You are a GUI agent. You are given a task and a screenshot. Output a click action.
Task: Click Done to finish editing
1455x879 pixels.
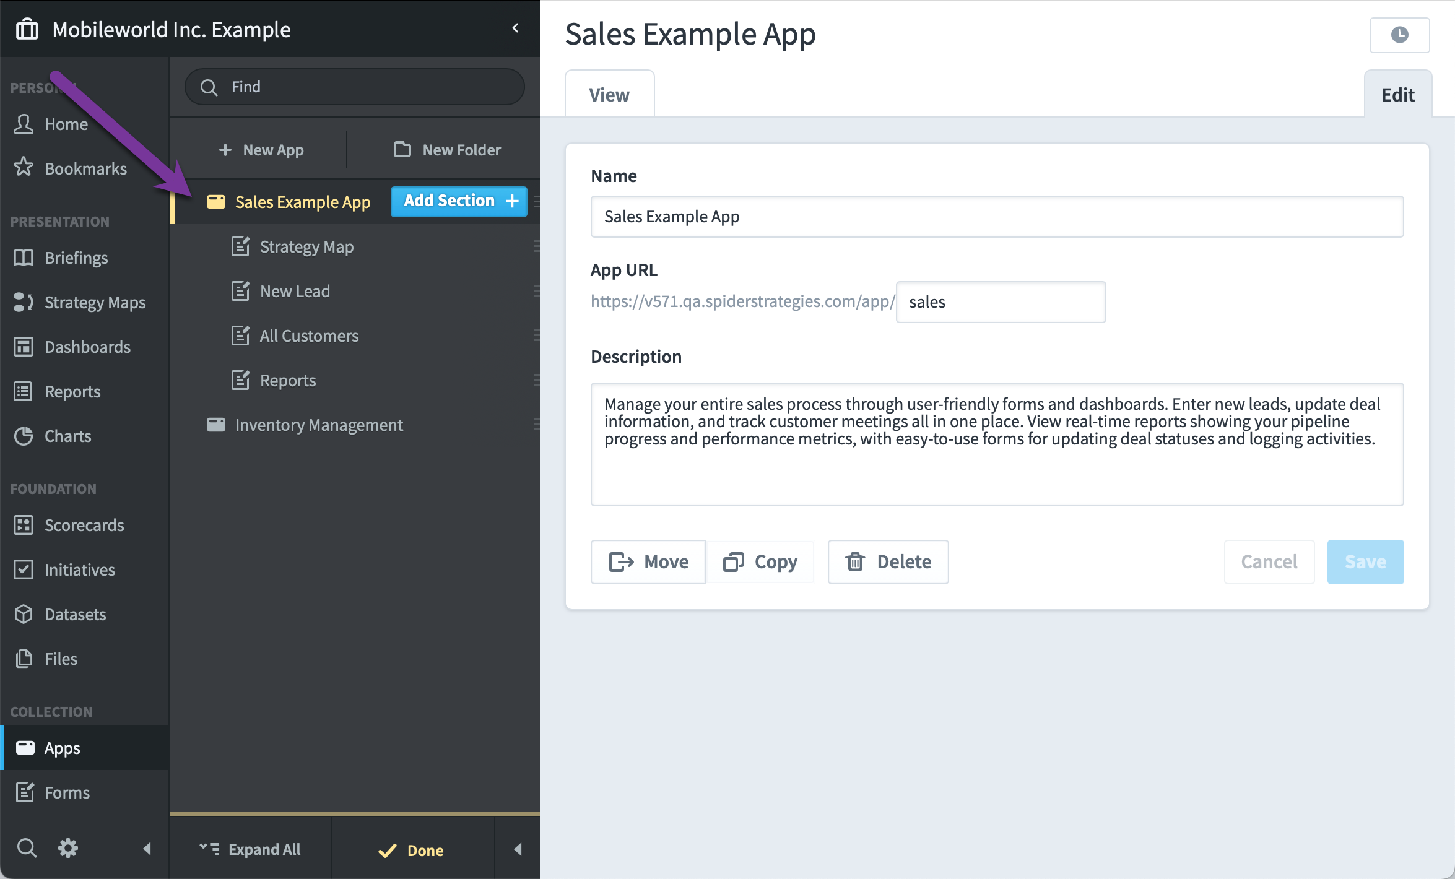(x=411, y=851)
